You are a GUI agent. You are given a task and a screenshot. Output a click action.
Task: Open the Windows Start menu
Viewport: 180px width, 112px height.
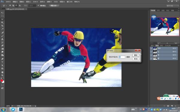(x=3, y=110)
